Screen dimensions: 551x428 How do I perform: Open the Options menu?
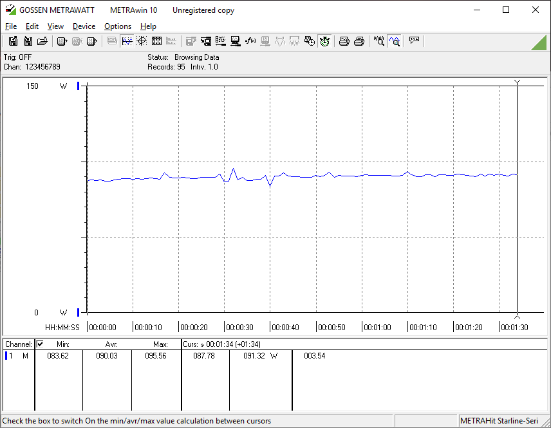(118, 26)
